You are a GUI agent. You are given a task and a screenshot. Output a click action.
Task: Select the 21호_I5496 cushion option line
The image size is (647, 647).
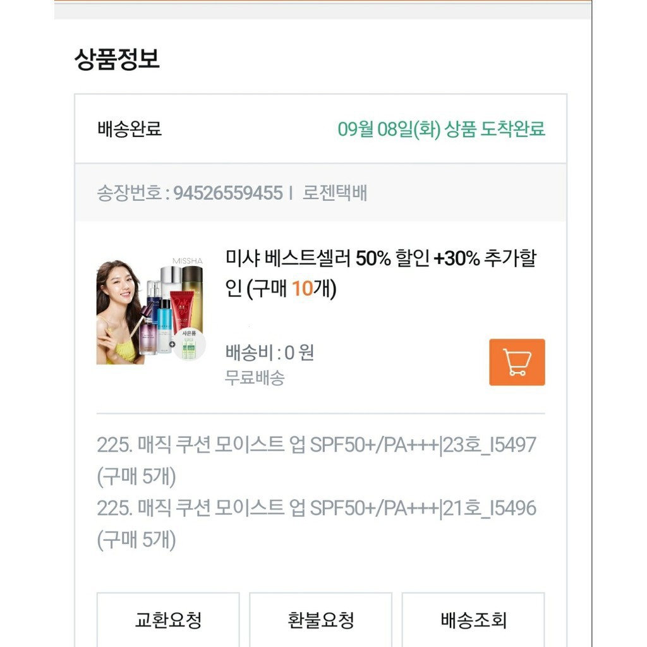coord(316,508)
